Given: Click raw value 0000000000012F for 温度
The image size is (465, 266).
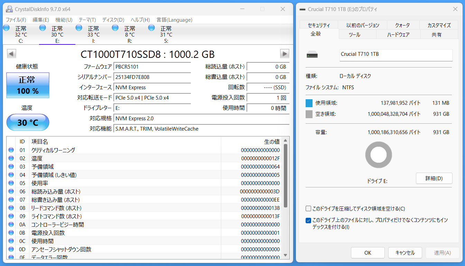Looking at the screenshot, I should point(260,158).
